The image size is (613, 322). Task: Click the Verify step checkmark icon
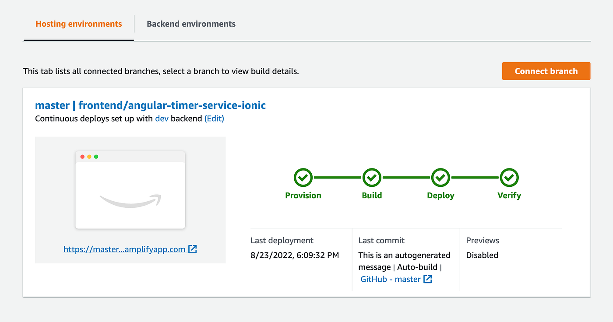click(x=509, y=178)
